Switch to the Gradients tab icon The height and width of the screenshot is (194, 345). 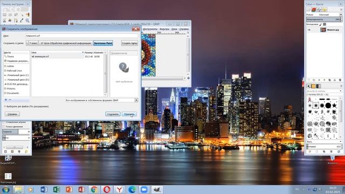click(x=319, y=86)
